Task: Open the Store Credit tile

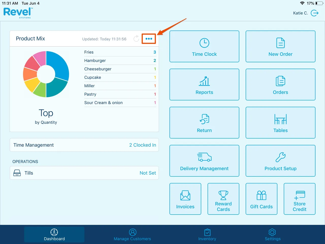Action: tap(300, 199)
